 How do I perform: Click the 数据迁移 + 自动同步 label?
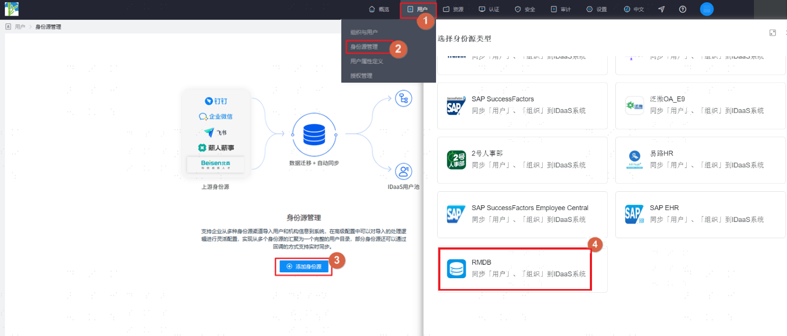[314, 163]
